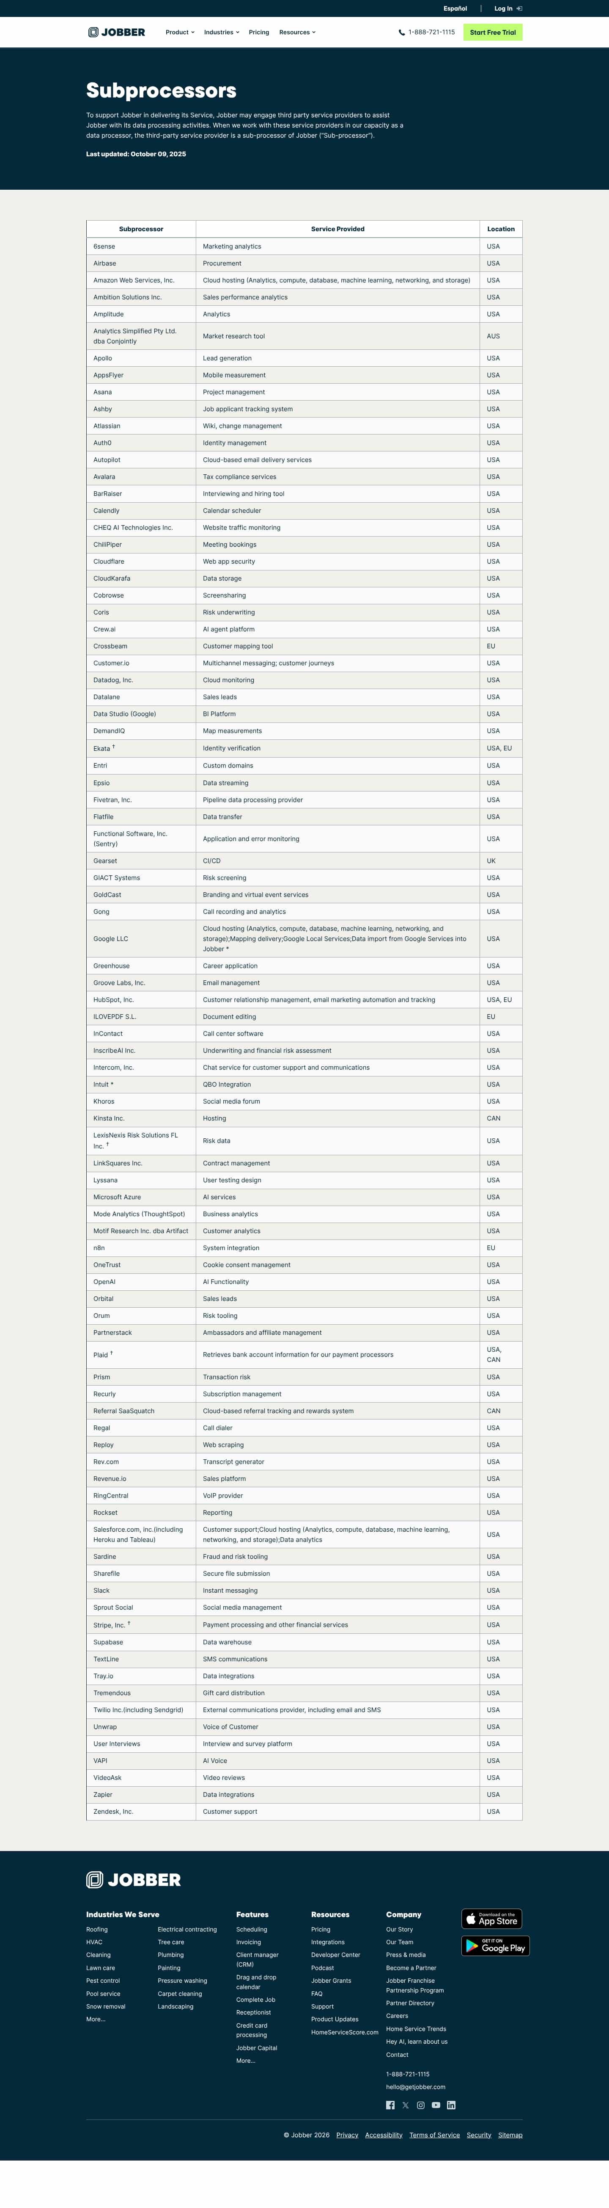
Task: Open Jobber's X (Twitter) profile
Action: point(406,2105)
